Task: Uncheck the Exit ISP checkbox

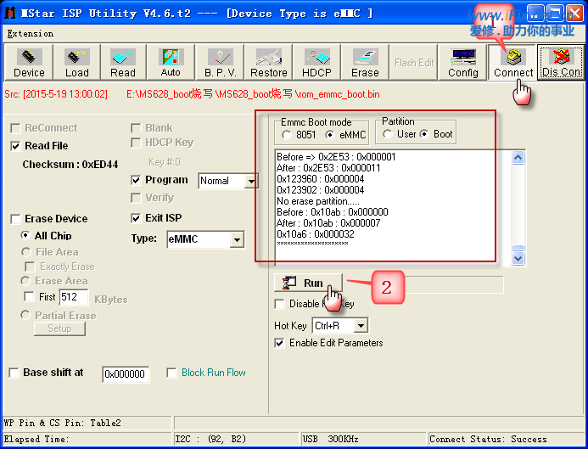Action: click(x=137, y=218)
